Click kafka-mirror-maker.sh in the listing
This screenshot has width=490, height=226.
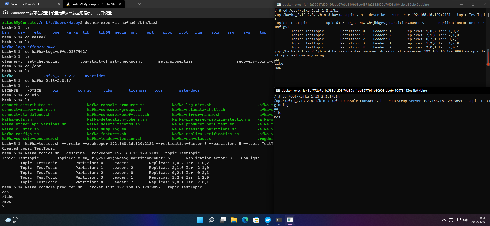tap(196, 115)
